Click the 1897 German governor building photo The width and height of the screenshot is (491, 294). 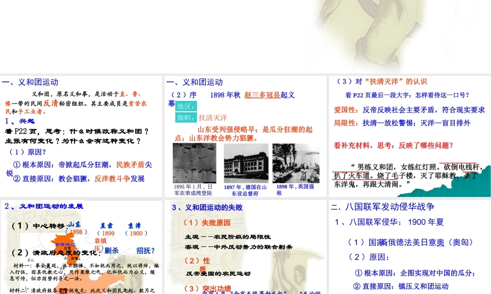point(246,163)
